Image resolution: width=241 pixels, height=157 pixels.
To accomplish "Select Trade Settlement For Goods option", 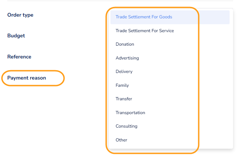I will (x=144, y=17).
